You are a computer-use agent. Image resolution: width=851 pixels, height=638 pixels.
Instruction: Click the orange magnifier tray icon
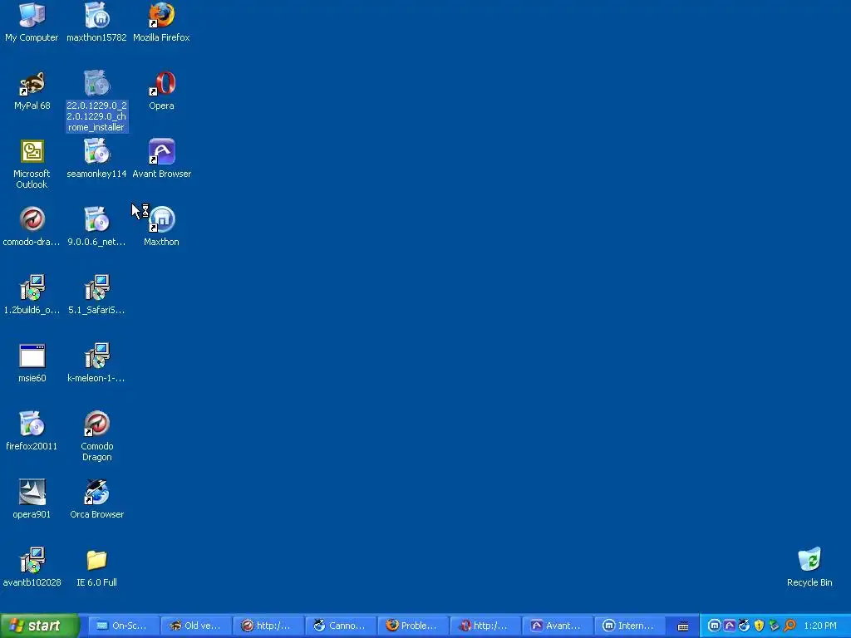click(x=790, y=626)
